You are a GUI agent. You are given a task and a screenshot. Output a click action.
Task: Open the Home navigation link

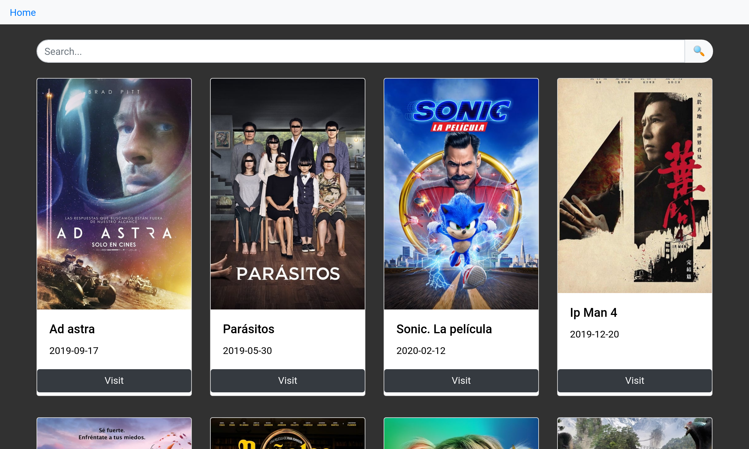tap(23, 12)
